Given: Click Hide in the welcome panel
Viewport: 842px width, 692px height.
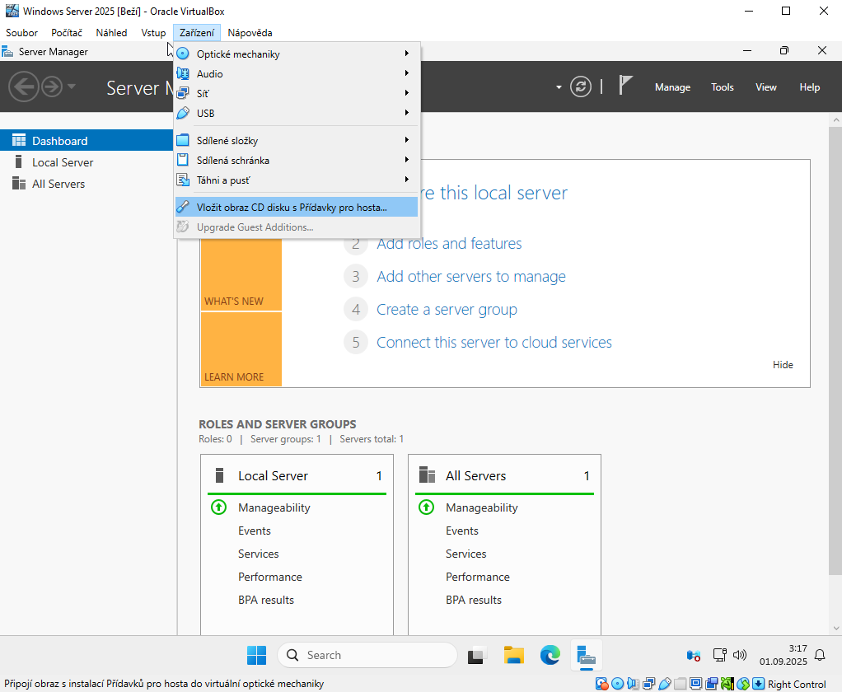Looking at the screenshot, I should click(783, 365).
